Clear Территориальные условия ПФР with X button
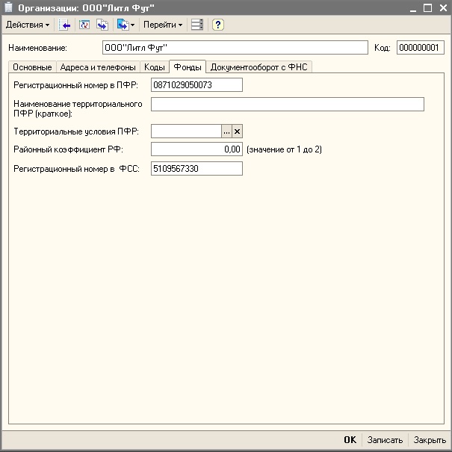This screenshot has height=452, width=452. (x=238, y=131)
